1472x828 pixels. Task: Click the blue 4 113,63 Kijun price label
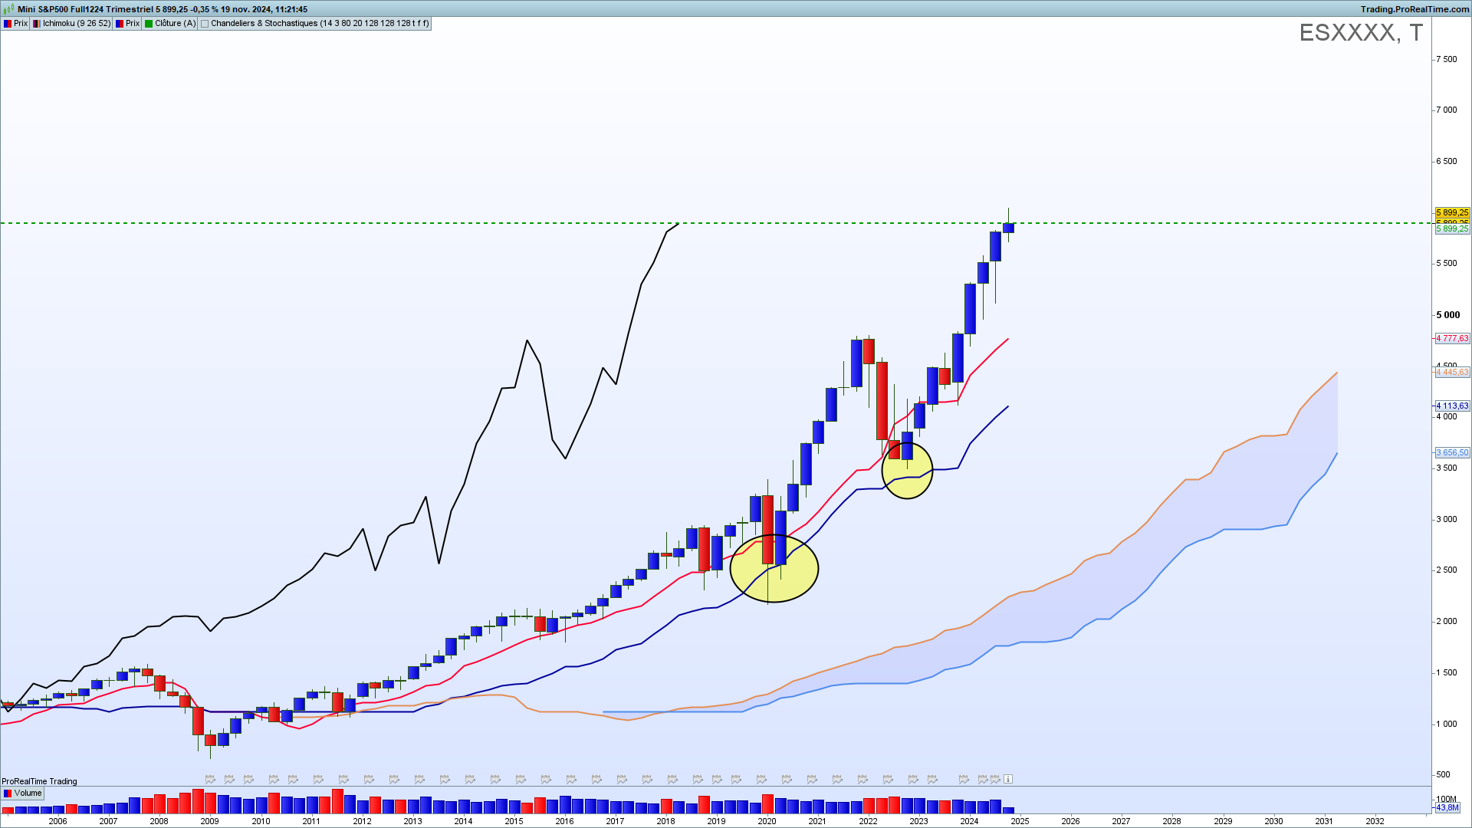pyautogui.click(x=1452, y=406)
